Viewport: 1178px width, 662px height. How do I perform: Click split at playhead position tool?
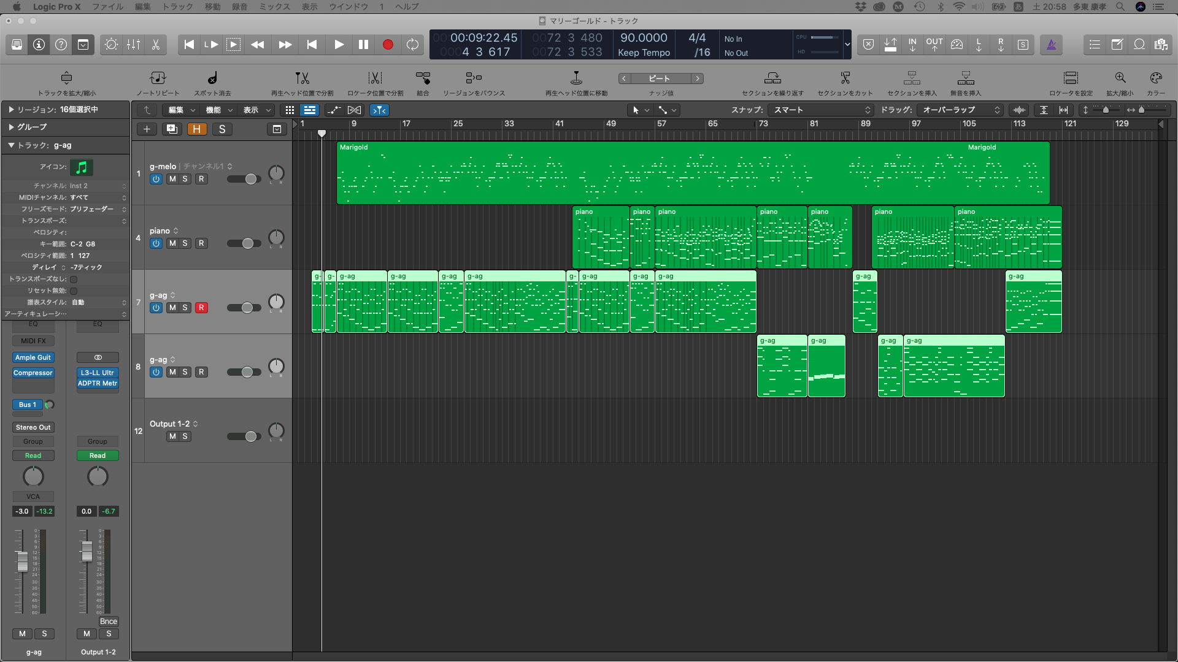302,78
